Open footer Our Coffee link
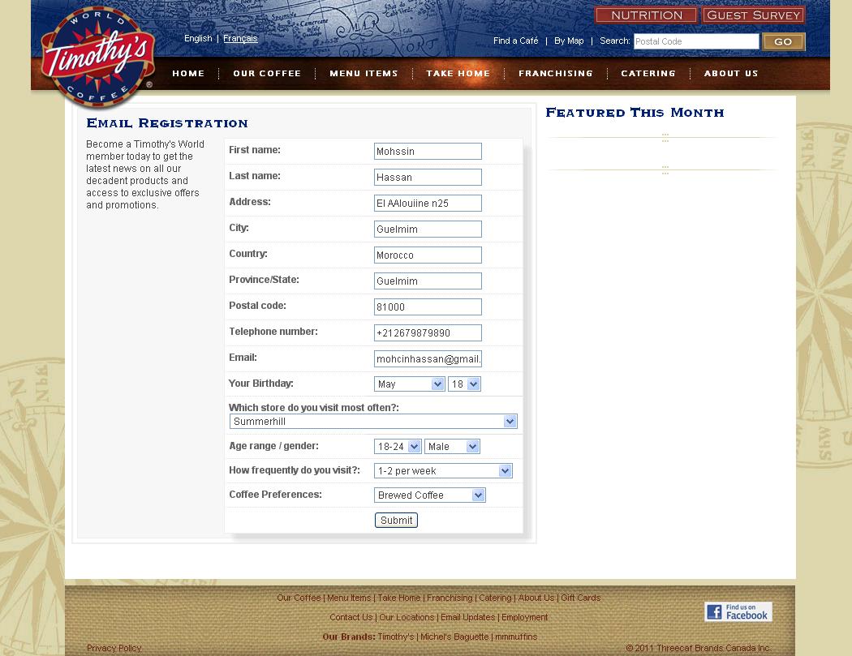 point(299,598)
